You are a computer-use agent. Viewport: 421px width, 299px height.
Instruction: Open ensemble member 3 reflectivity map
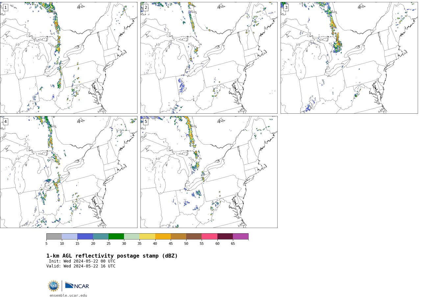[x=349, y=58]
